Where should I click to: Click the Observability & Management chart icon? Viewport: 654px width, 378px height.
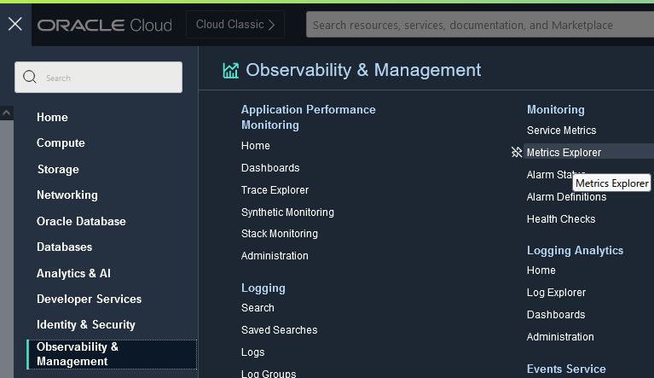click(x=231, y=71)
